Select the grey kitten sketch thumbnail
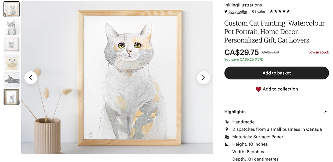 point(11,27)
